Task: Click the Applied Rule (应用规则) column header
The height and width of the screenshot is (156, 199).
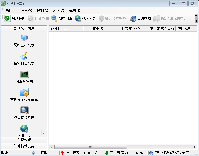Action: point(186,29)
